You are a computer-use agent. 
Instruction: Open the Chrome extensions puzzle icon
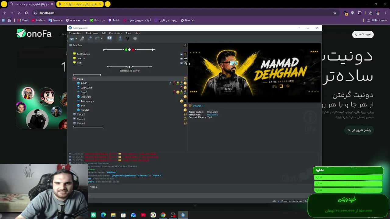tap(360, 13)
